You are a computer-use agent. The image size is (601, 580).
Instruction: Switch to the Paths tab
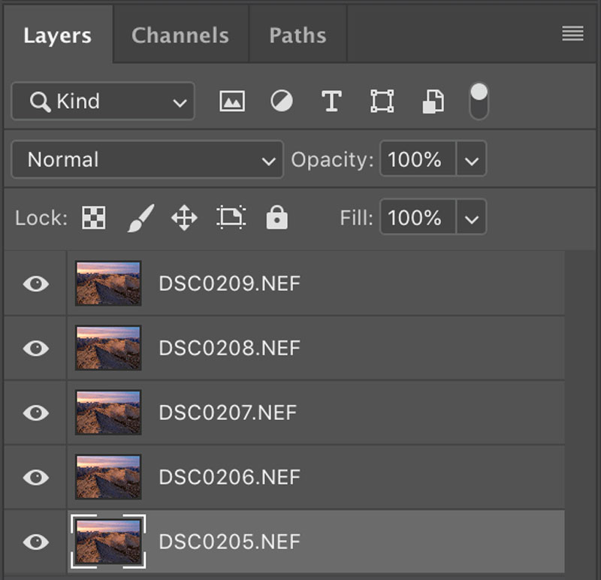(297, 35)
